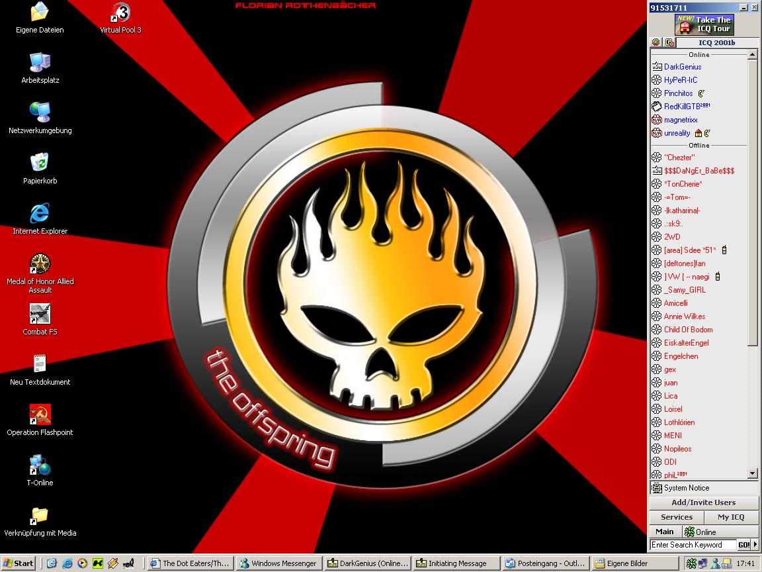The image size is (762, 572).
Task: Select contact RedKillGTB
Action: [686, 107]
